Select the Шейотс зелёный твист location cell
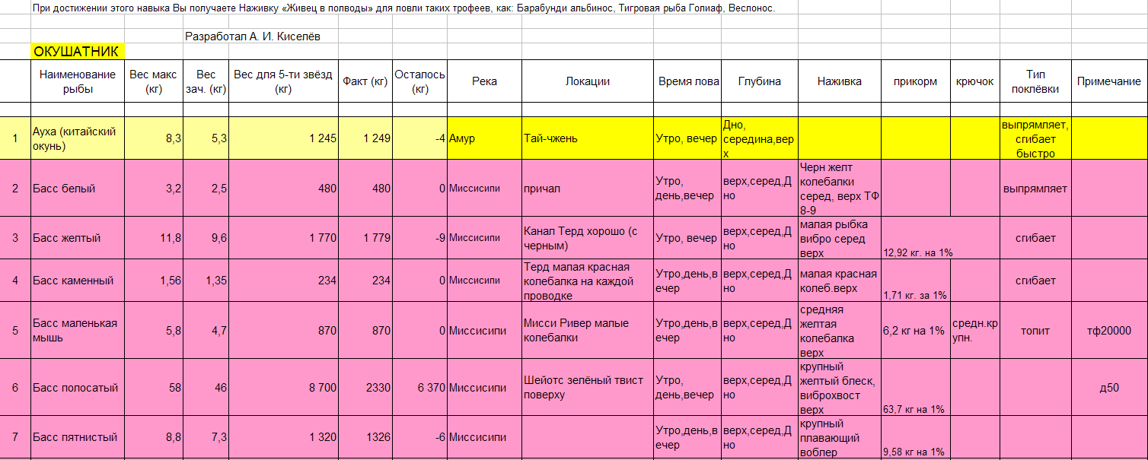This screenshot has width=1148, height=460. (588, 388)
